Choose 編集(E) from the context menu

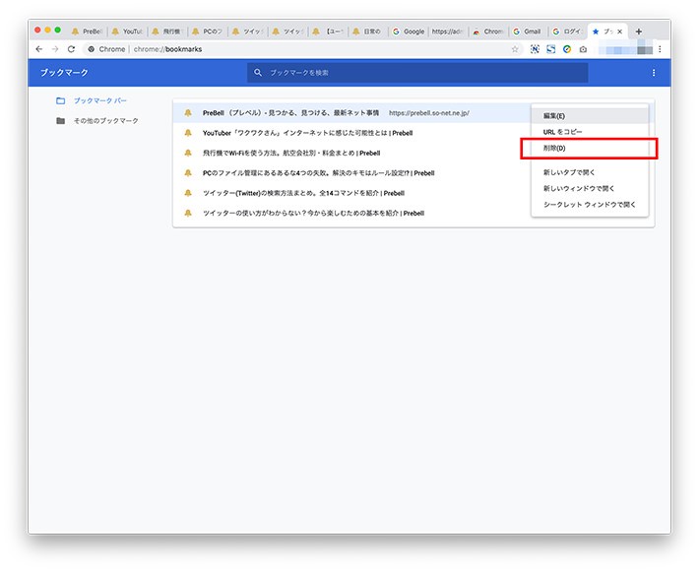pyautogui.click(x=554, y=116)
